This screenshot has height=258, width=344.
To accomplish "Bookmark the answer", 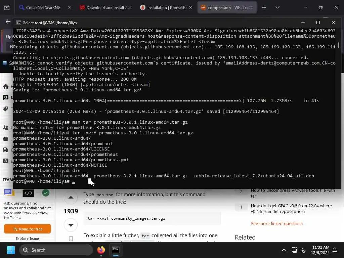I will coord(71,239).
